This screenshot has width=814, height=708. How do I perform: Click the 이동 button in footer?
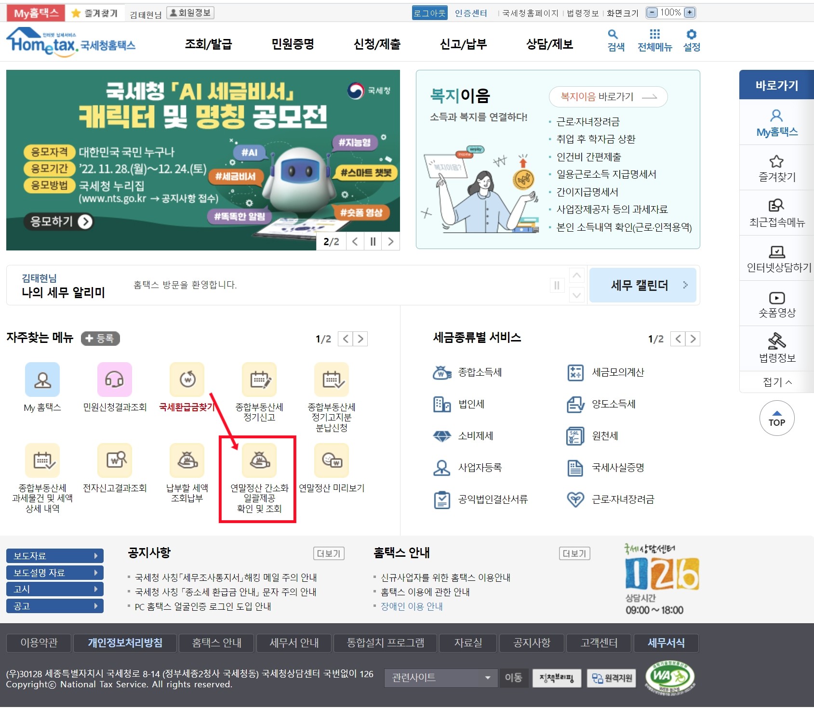514,678
